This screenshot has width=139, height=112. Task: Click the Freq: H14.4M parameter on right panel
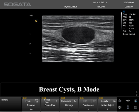pyautogui.click(x=129, y=14)
